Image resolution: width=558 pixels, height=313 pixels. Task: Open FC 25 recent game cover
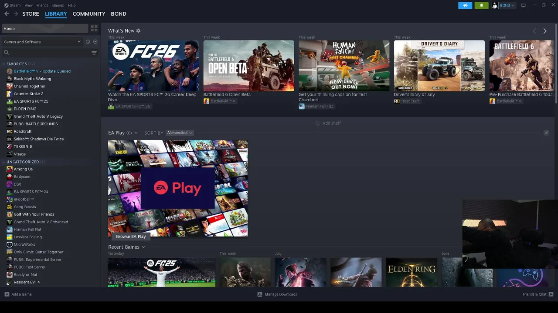point(162,273)
